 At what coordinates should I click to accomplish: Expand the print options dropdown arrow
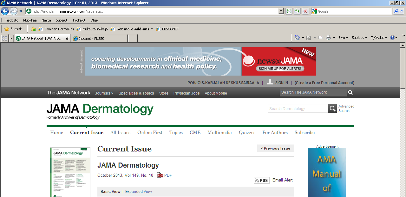334,38
